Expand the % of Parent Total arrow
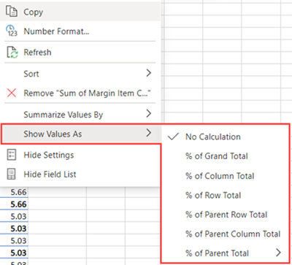 click(x=278, y=253)
